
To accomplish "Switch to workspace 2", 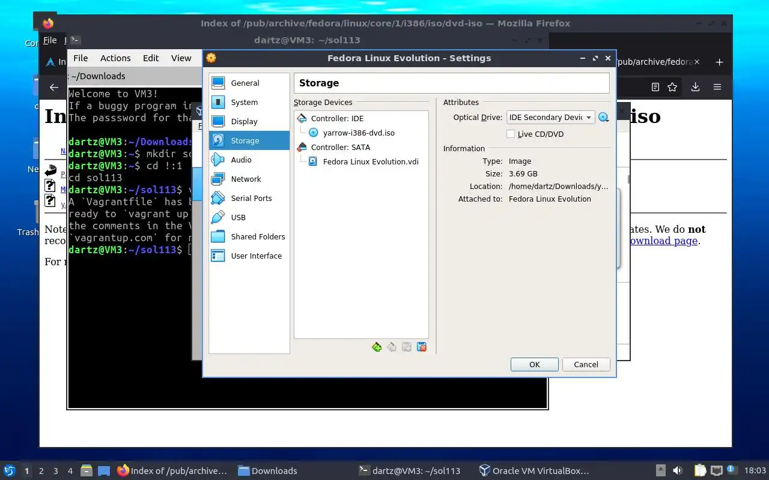I will point(41,471).
